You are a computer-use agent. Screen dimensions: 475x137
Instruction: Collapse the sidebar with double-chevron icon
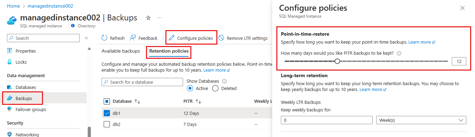[86, 38]
